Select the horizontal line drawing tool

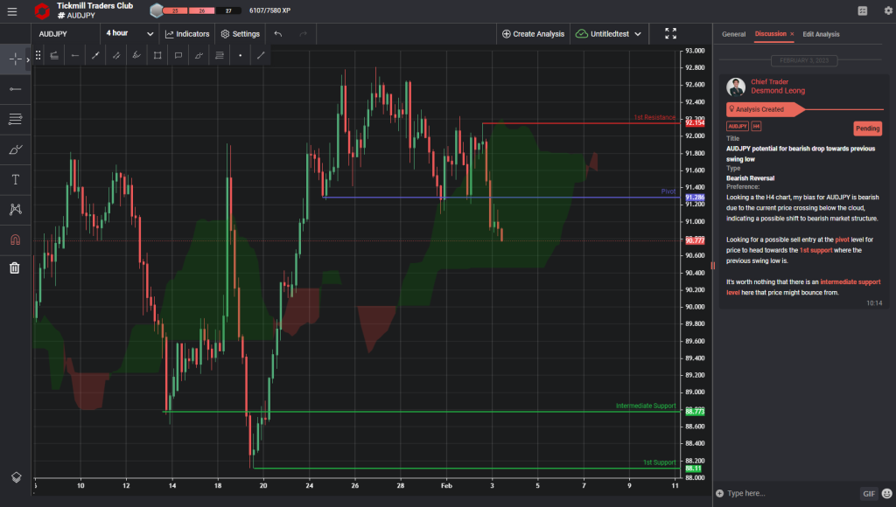(x=13, y=88)
